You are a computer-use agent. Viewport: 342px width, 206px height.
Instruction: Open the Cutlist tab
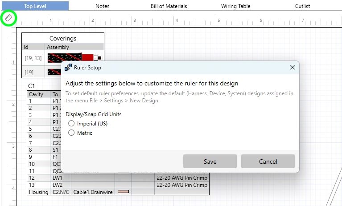coord(302,6)
